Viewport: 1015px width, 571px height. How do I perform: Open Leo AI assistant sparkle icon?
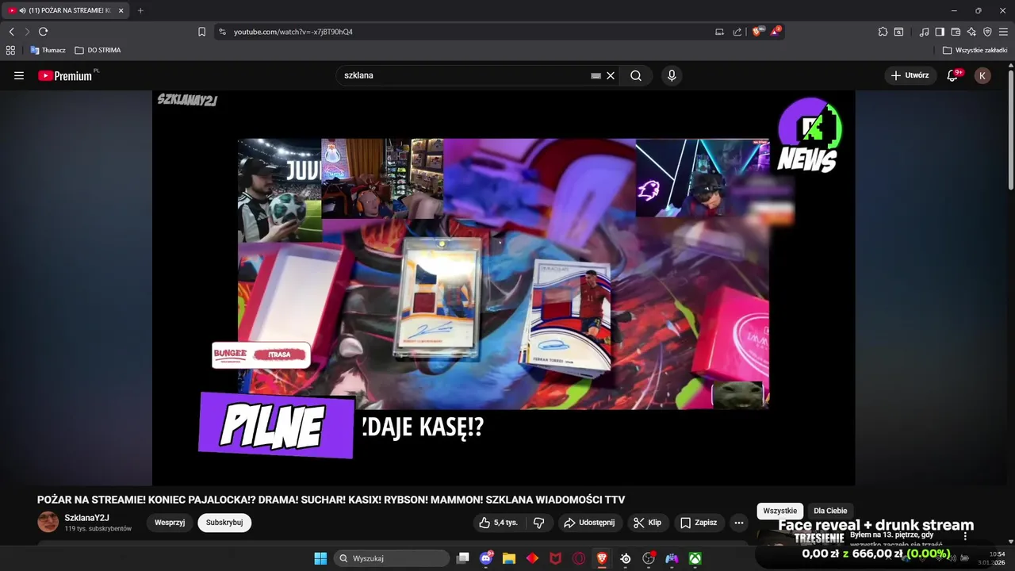971,32
